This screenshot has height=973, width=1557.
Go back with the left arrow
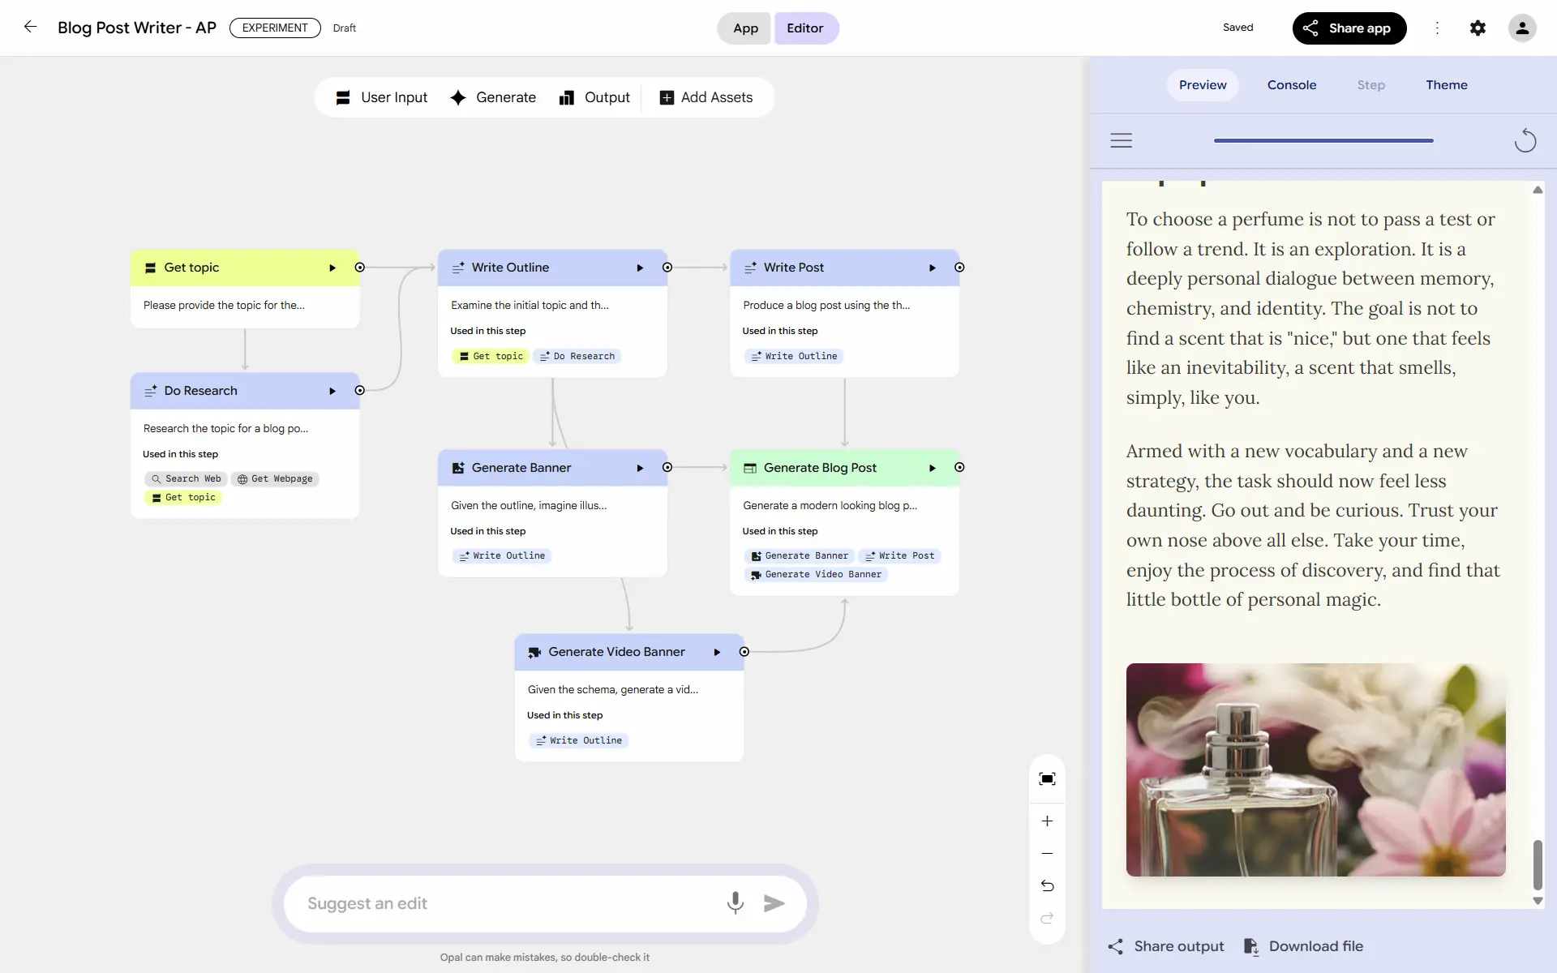(30, 27)
